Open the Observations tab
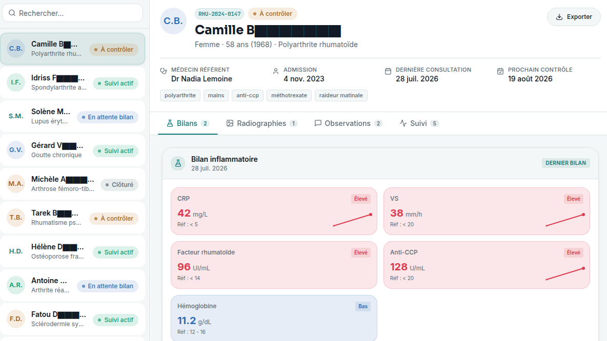 [349, 123]
